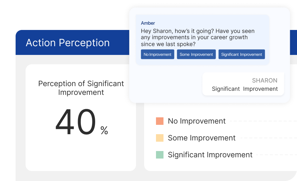Click Sharon's Significant Improvement reply text
297x181 pixels.
coord(245,89)
